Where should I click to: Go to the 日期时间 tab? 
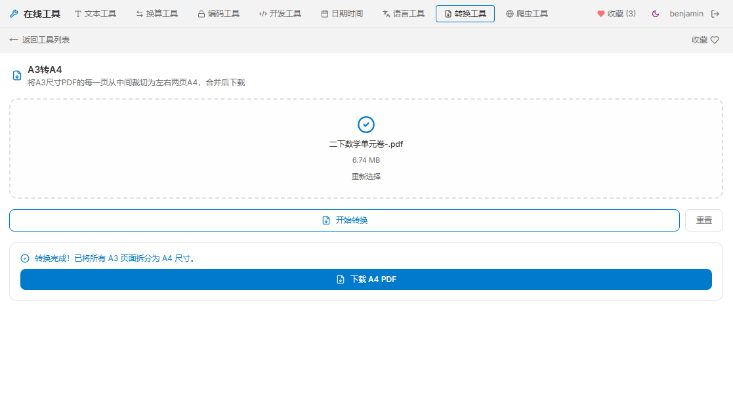click(342, 14)
